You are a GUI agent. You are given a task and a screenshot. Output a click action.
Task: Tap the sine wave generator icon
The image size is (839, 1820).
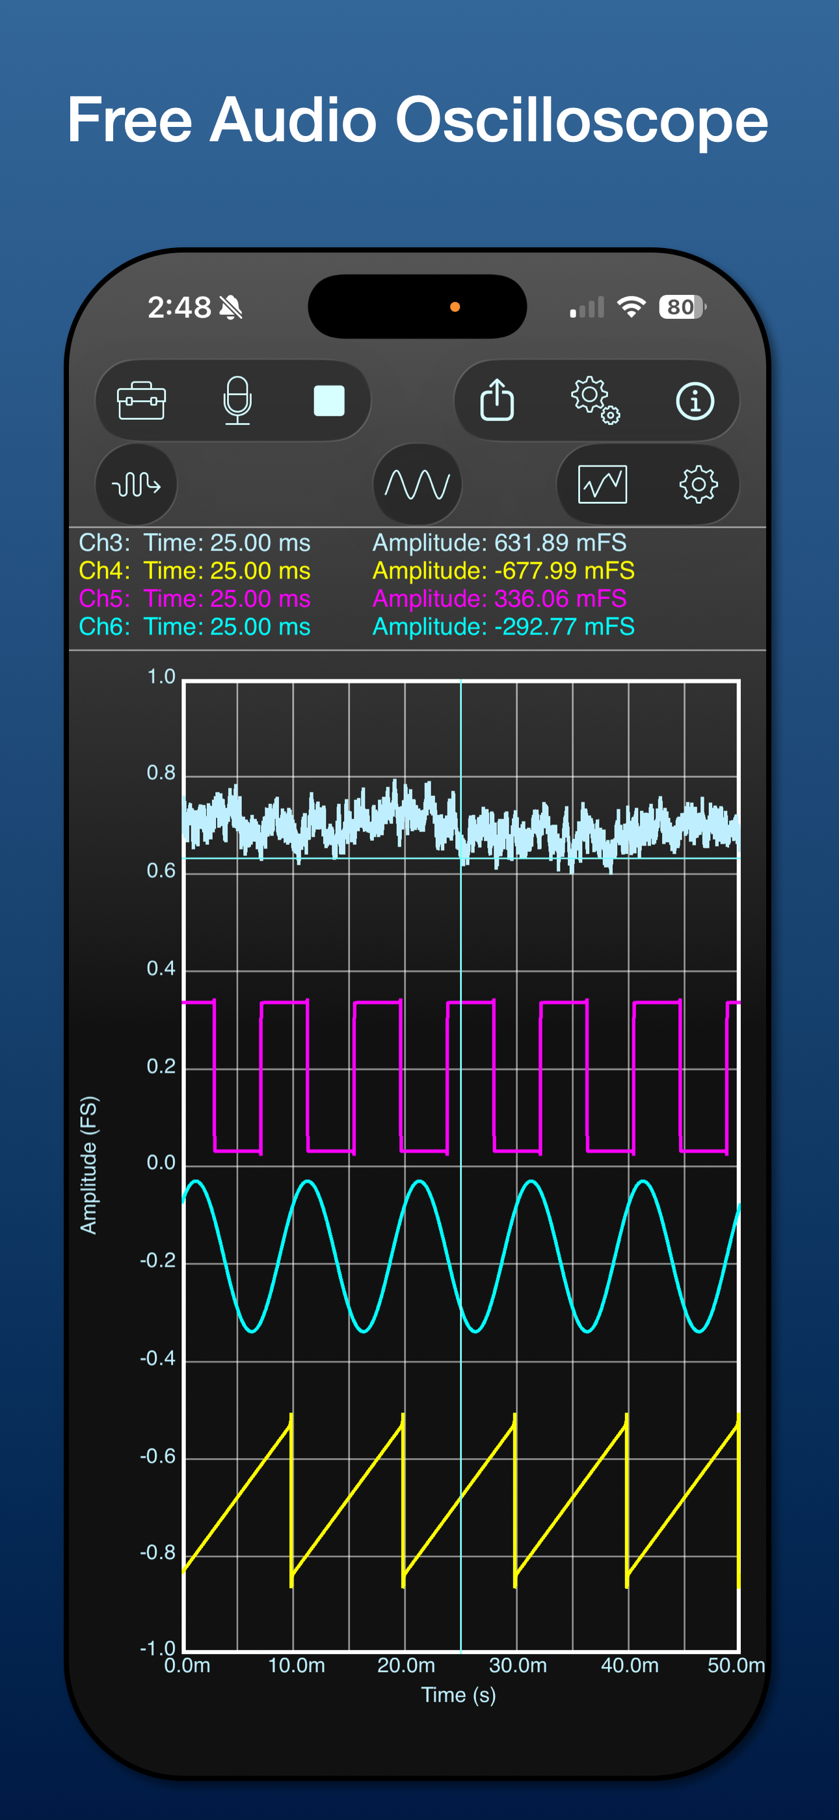[418, 485]
